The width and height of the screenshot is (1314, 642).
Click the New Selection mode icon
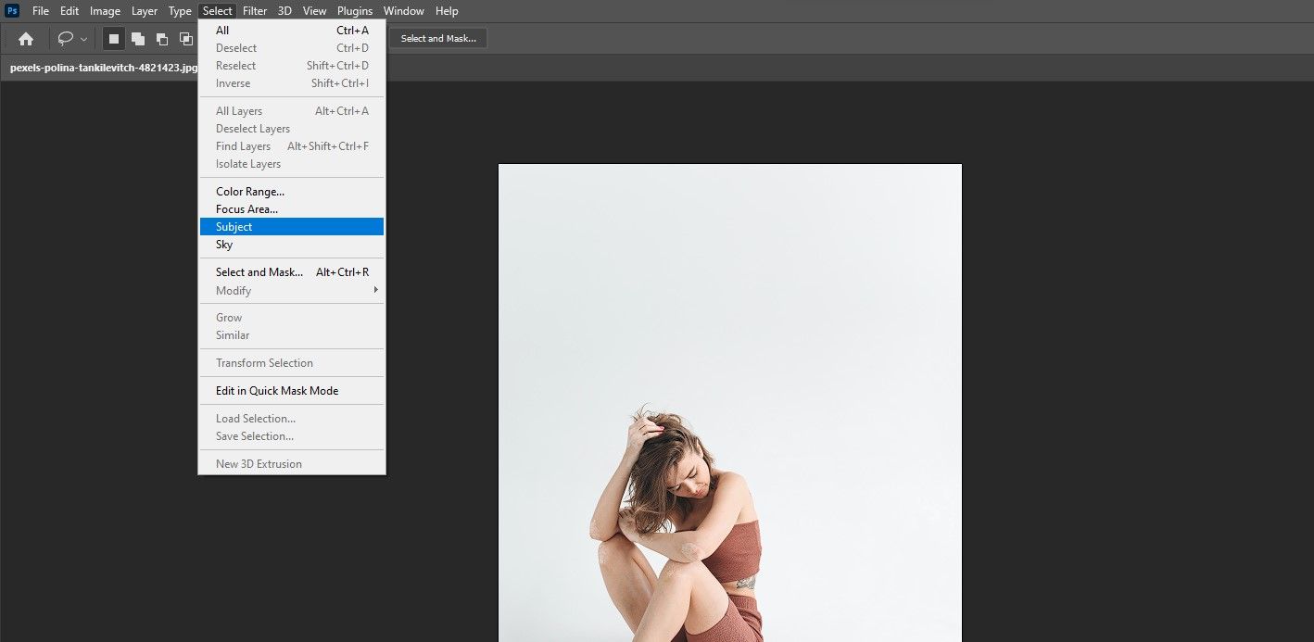(x=113, y=38)
